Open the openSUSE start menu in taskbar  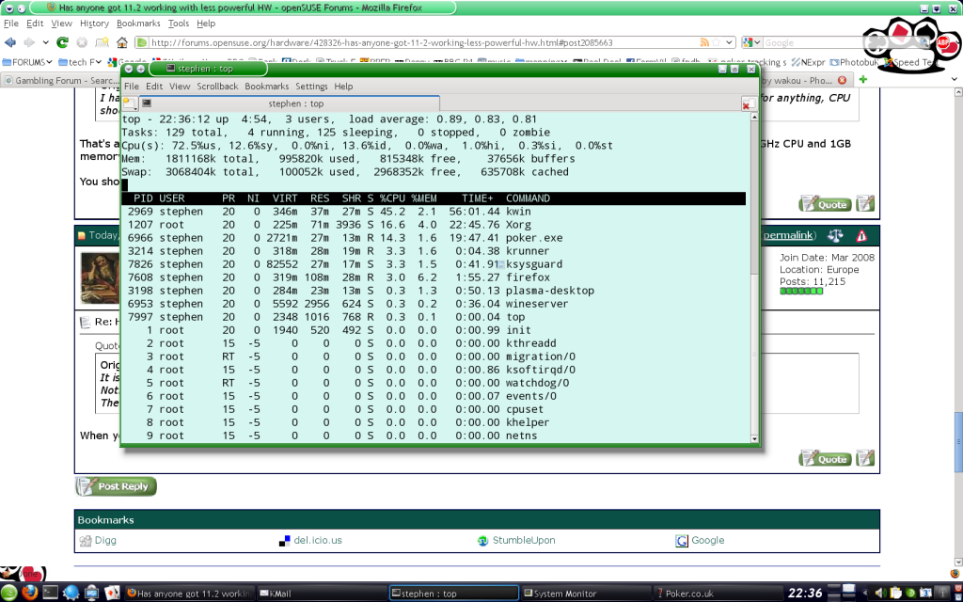pos(8,593)
